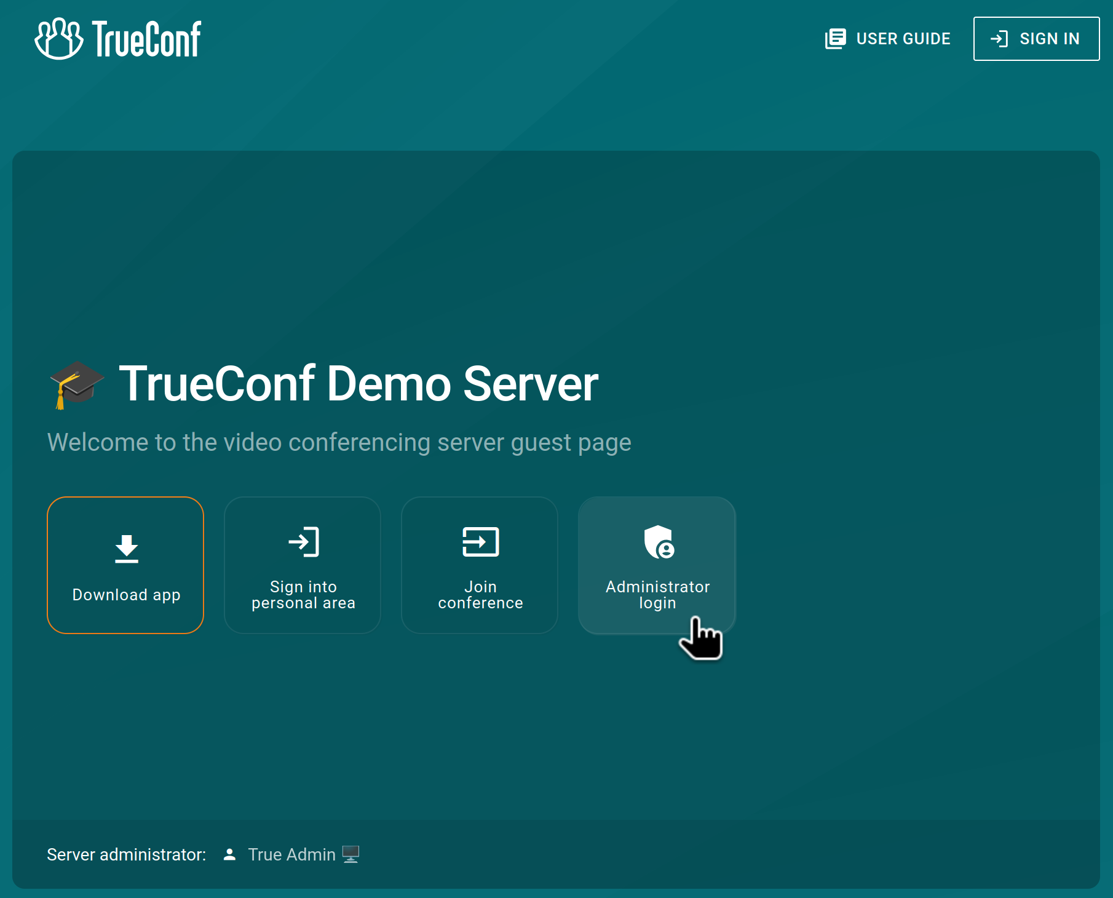1113x898 pixels.
Task: Click the welcome guest page subtitle text
Action: pos(339,442)
